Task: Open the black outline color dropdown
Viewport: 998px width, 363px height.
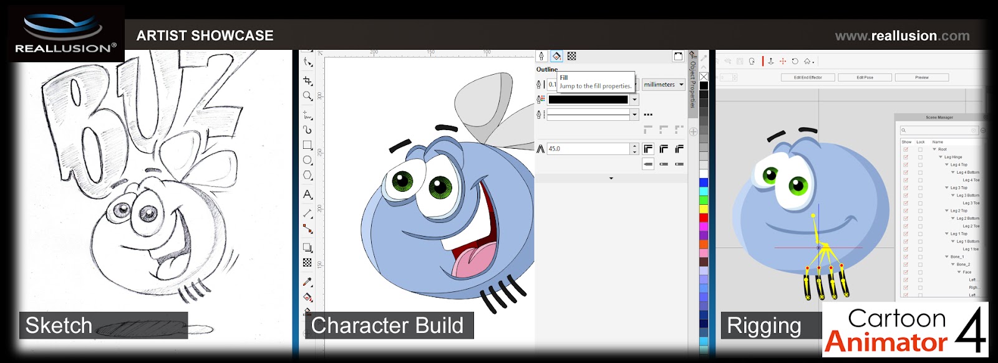Action: tap(634, 100)
